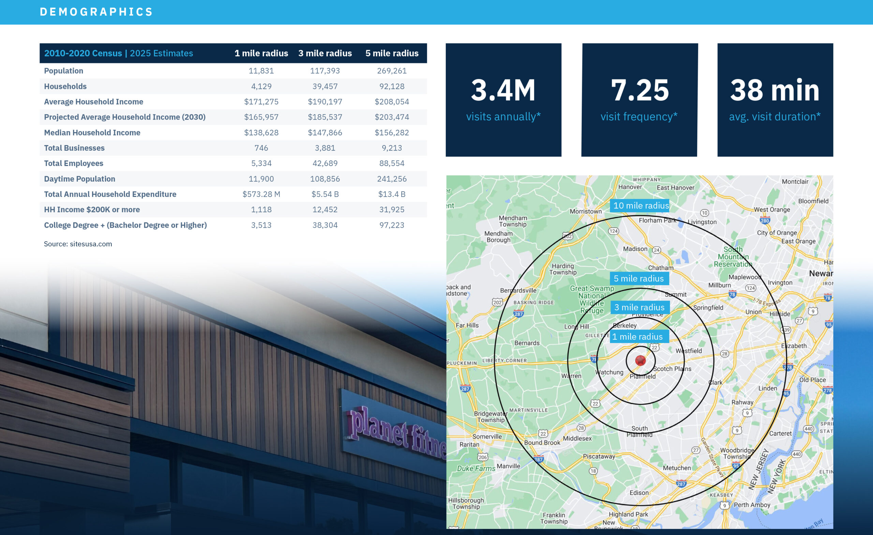
Task: Click the 5 mile radius column header
Action: click(391, 53)
